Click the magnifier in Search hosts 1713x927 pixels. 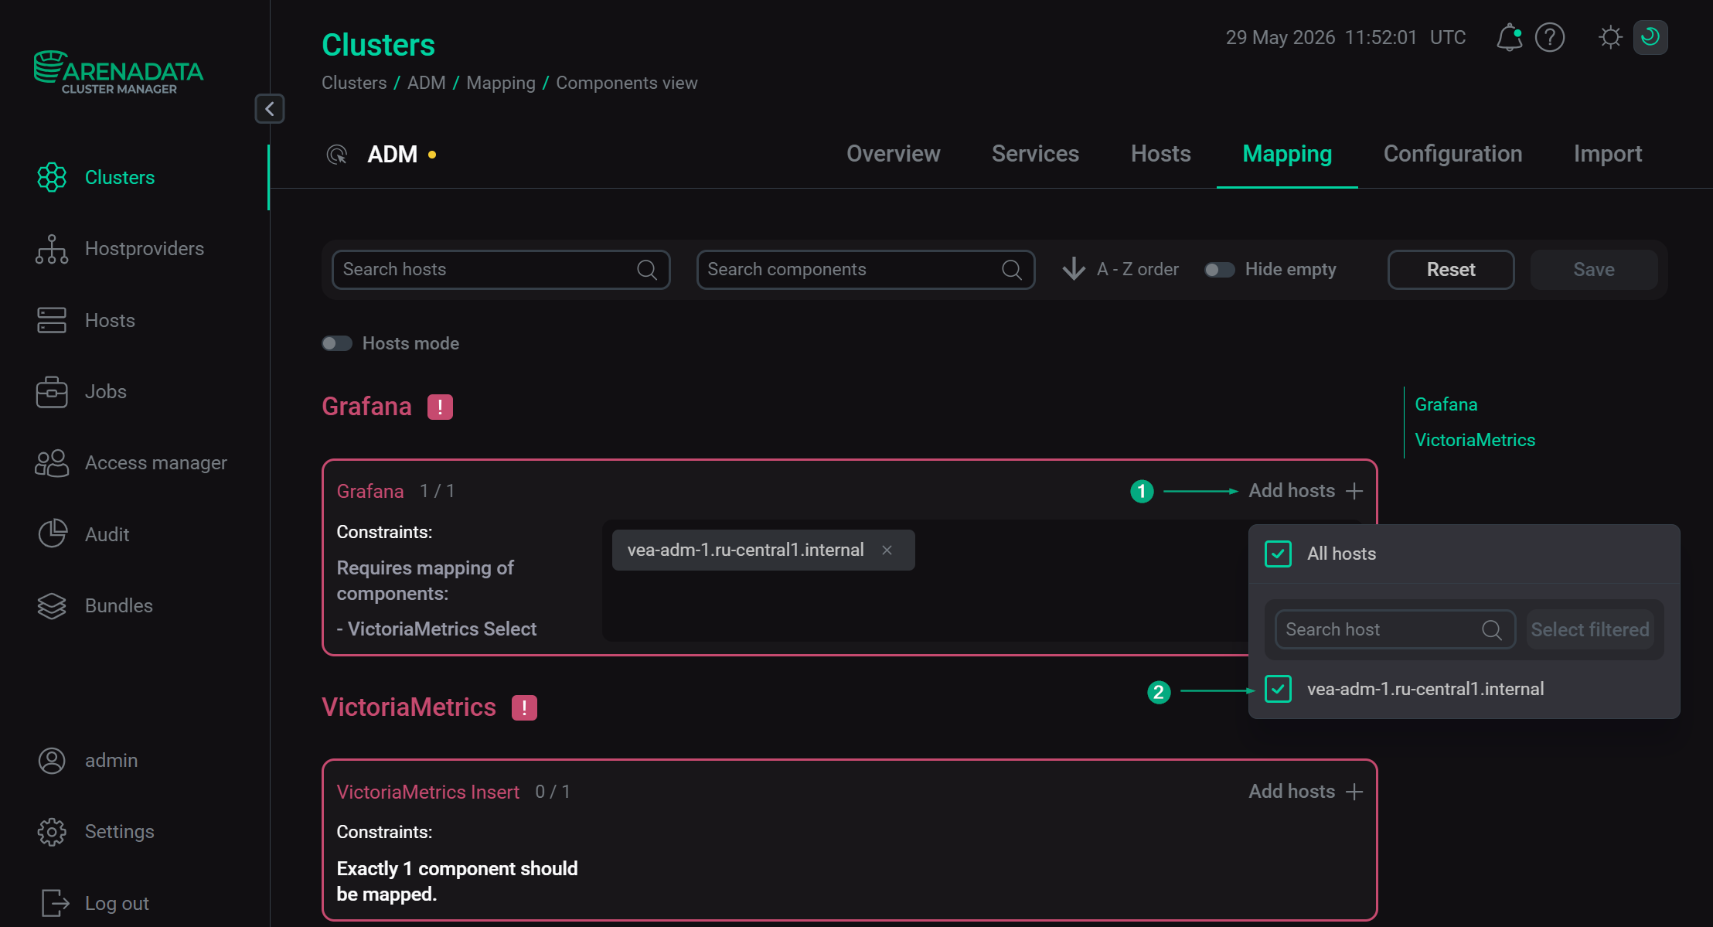click(x=647, y=269)
